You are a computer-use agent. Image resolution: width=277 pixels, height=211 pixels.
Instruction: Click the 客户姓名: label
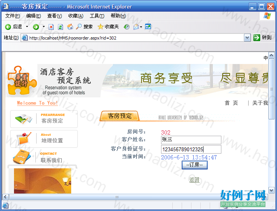click(x=133, y=140)
